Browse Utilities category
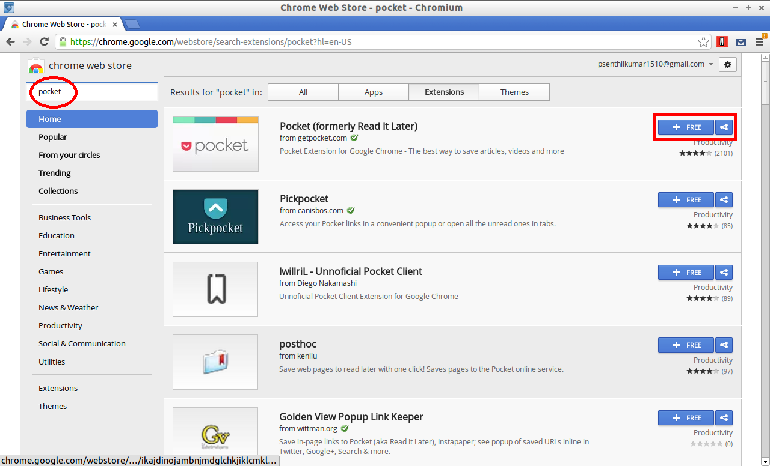The width and height of the screenshot is (770, 466). point(52,362)
